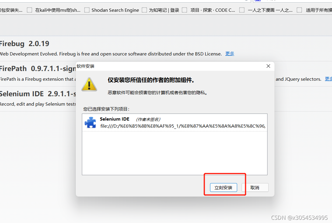This screenshot has height=223, width=332.
Task: Click the favicon box before 在kali中使用msf bookmark
Action: click(29, 10)
